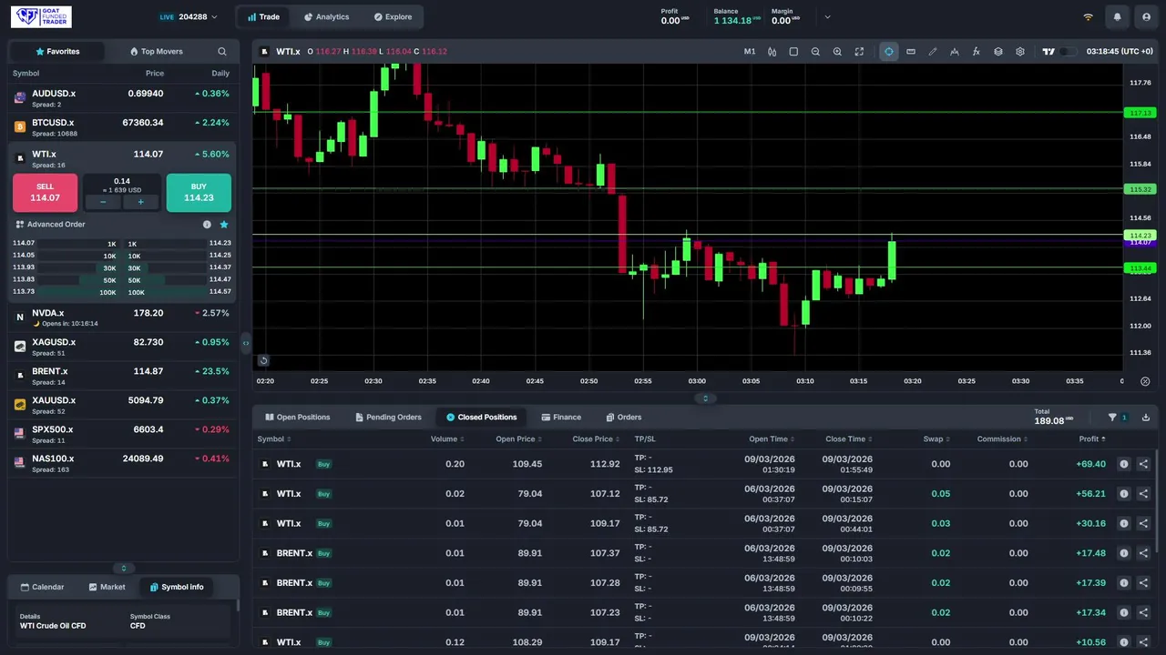Click the Wi-Fi connection status icon
Screen dimensions: 1166x655
[1088, 17]
